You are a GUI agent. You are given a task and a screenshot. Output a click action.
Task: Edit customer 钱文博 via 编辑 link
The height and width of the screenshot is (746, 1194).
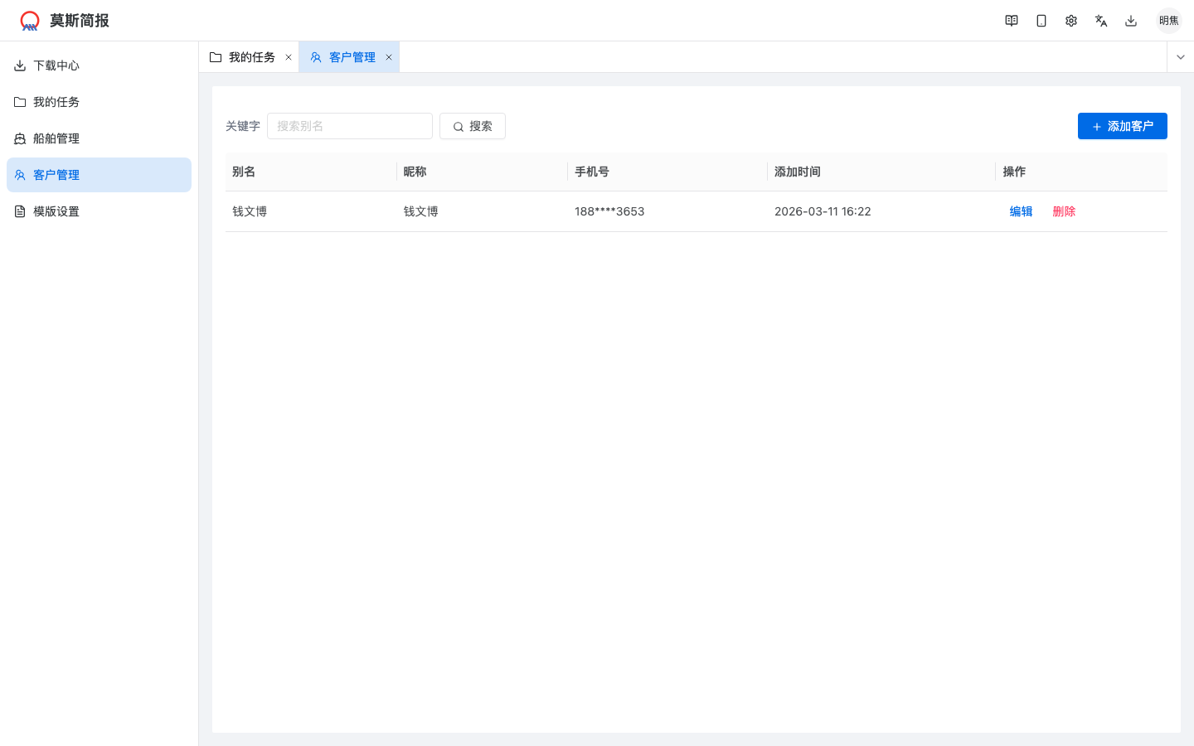tap(1021, 211)
